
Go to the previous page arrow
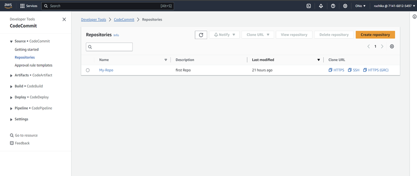369,46
